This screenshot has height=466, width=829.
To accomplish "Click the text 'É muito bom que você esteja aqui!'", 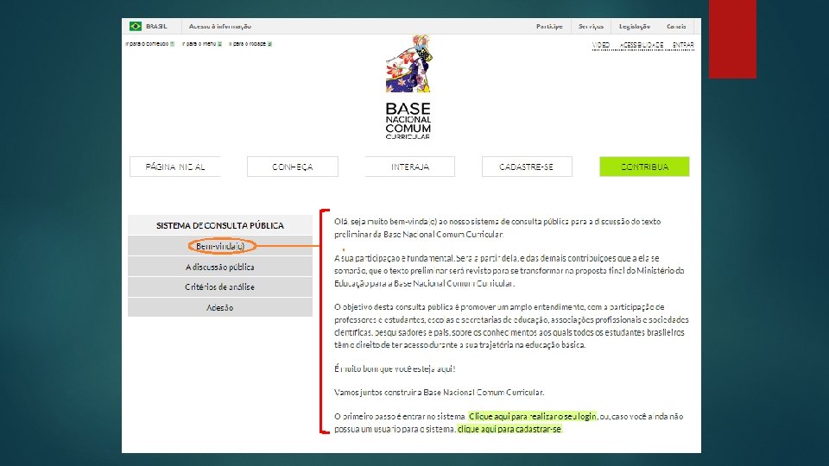I will (395, 368).
